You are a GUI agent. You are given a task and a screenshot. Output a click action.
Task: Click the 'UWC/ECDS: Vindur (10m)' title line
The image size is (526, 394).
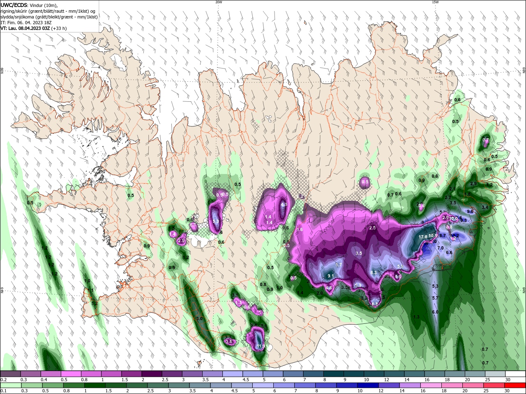pos(29,5)
